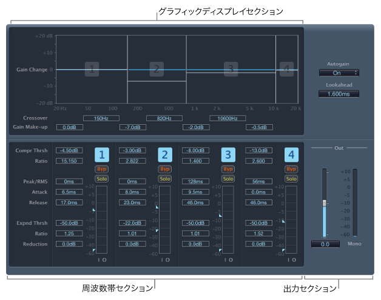The width and height of the screenshot is (381, 300).
Task: Click the 150Hz crossover field
Action: [x=101, y=118]
